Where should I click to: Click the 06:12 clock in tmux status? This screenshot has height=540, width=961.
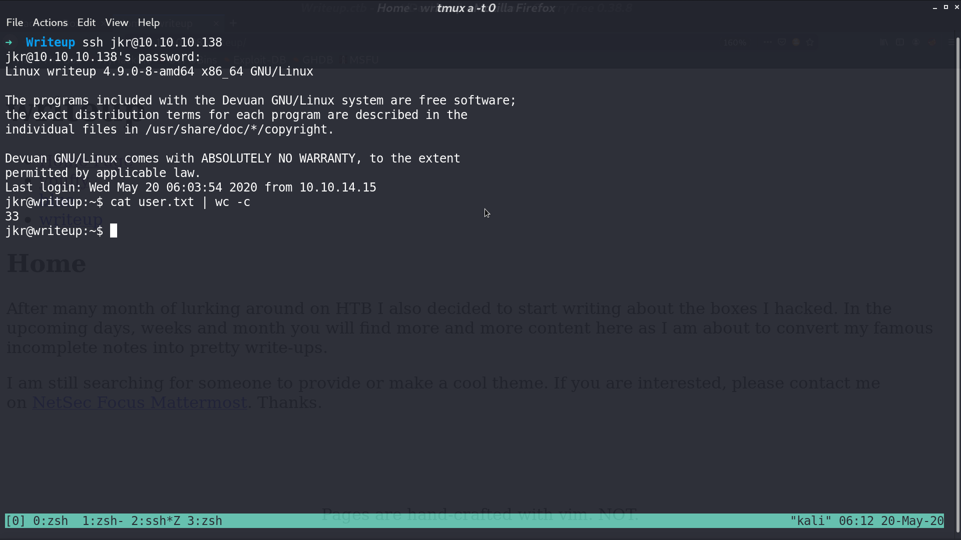pos(856,521)
